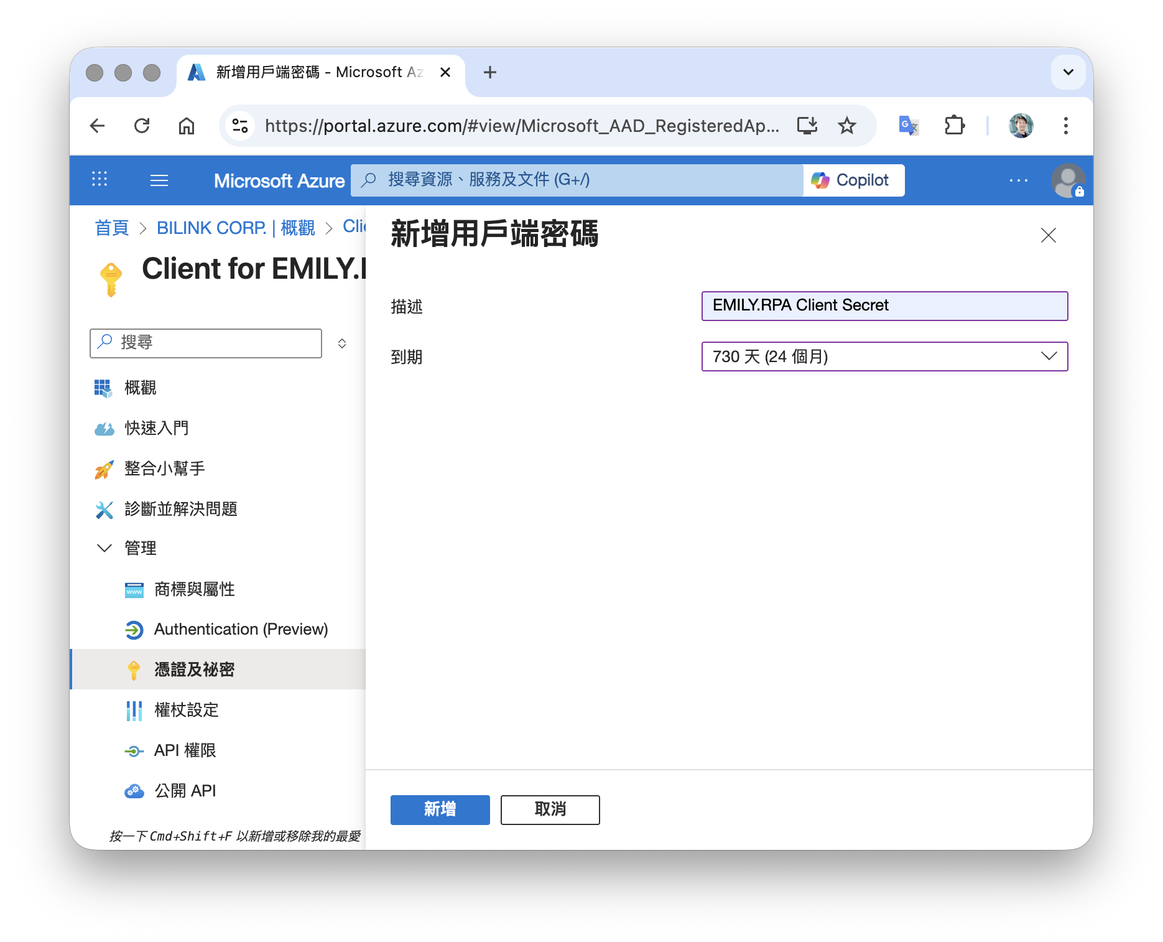The height and width of the screenshot is (942, 1163).
Task: Launch Copilot from the Azure header
Action: [853, 180]
